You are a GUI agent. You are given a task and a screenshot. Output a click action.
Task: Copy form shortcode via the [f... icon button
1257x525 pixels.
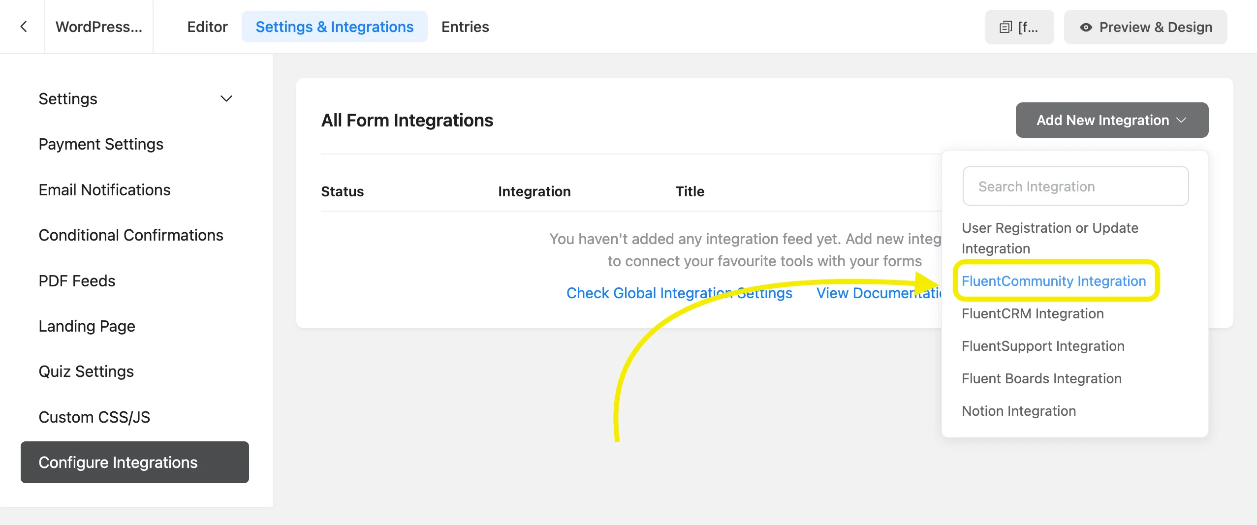1019,27
